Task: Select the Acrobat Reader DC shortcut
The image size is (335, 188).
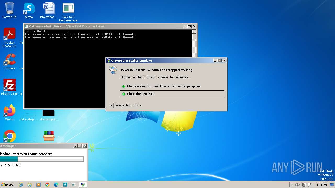Action: click(x=9, y=38)
